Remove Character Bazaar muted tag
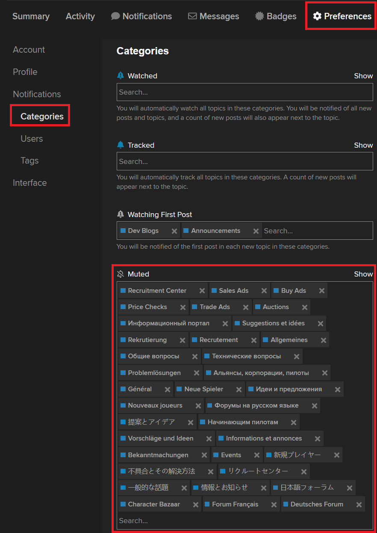This screenshot has height=533, width=377. click(196, 505)
